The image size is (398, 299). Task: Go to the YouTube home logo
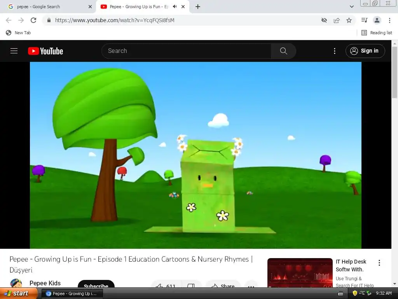coord(45,51)
